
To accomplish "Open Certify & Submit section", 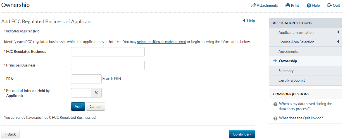I will pos(291,80).
